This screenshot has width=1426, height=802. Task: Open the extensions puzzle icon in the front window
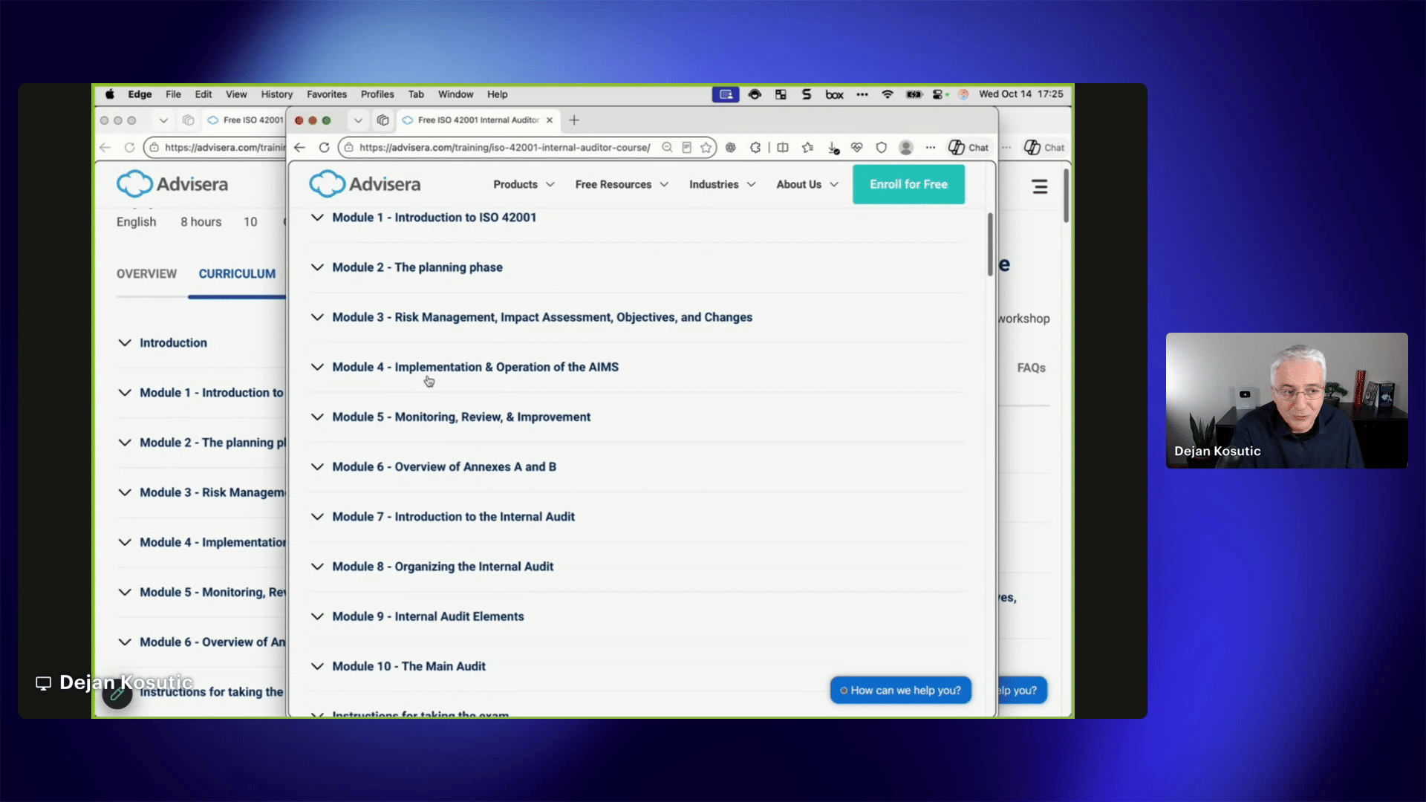point(755,148)
